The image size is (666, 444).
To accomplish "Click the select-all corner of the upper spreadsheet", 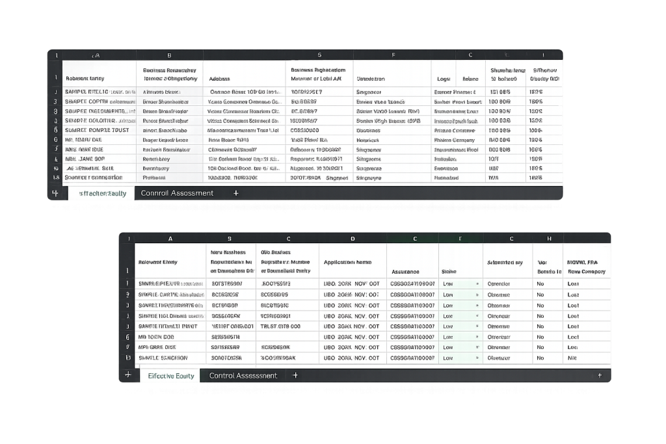I will pyautogui.click(x=55, y=55).
